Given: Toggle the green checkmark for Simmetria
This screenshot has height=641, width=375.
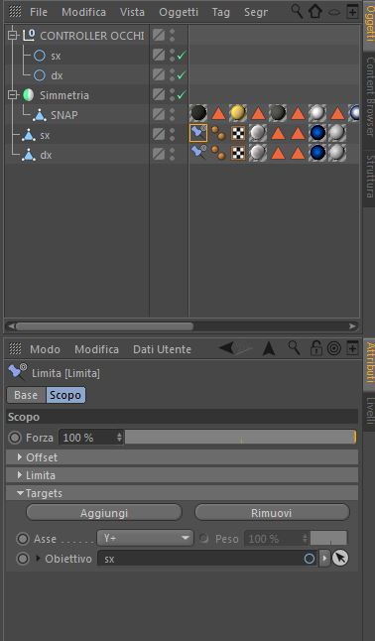Looking at the screenshot, I should click(182, 95).
